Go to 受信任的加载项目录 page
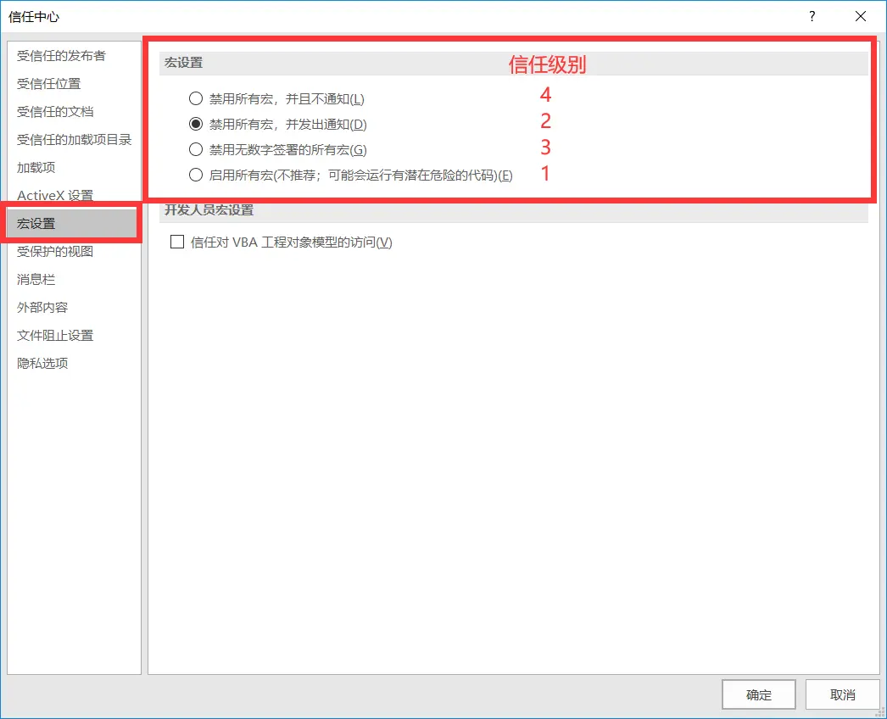This screenshot has width=887, height=719. click(x=74, y=140)
